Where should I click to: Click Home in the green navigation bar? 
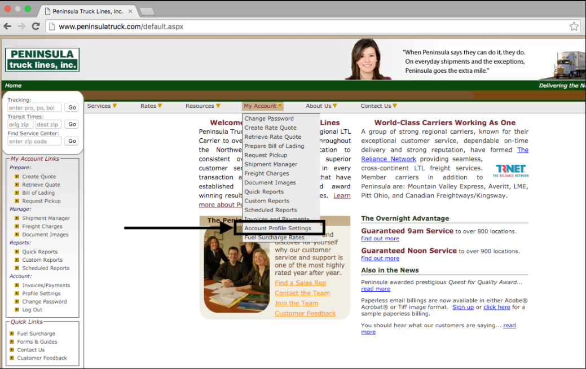pos(13,85)
